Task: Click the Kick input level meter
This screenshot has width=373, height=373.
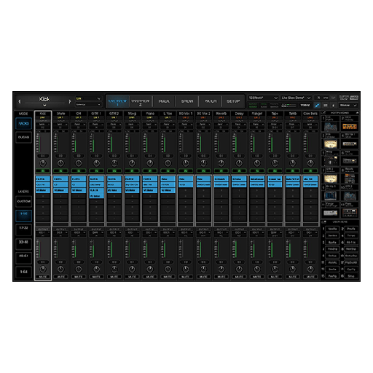Action: coord(38,144)
